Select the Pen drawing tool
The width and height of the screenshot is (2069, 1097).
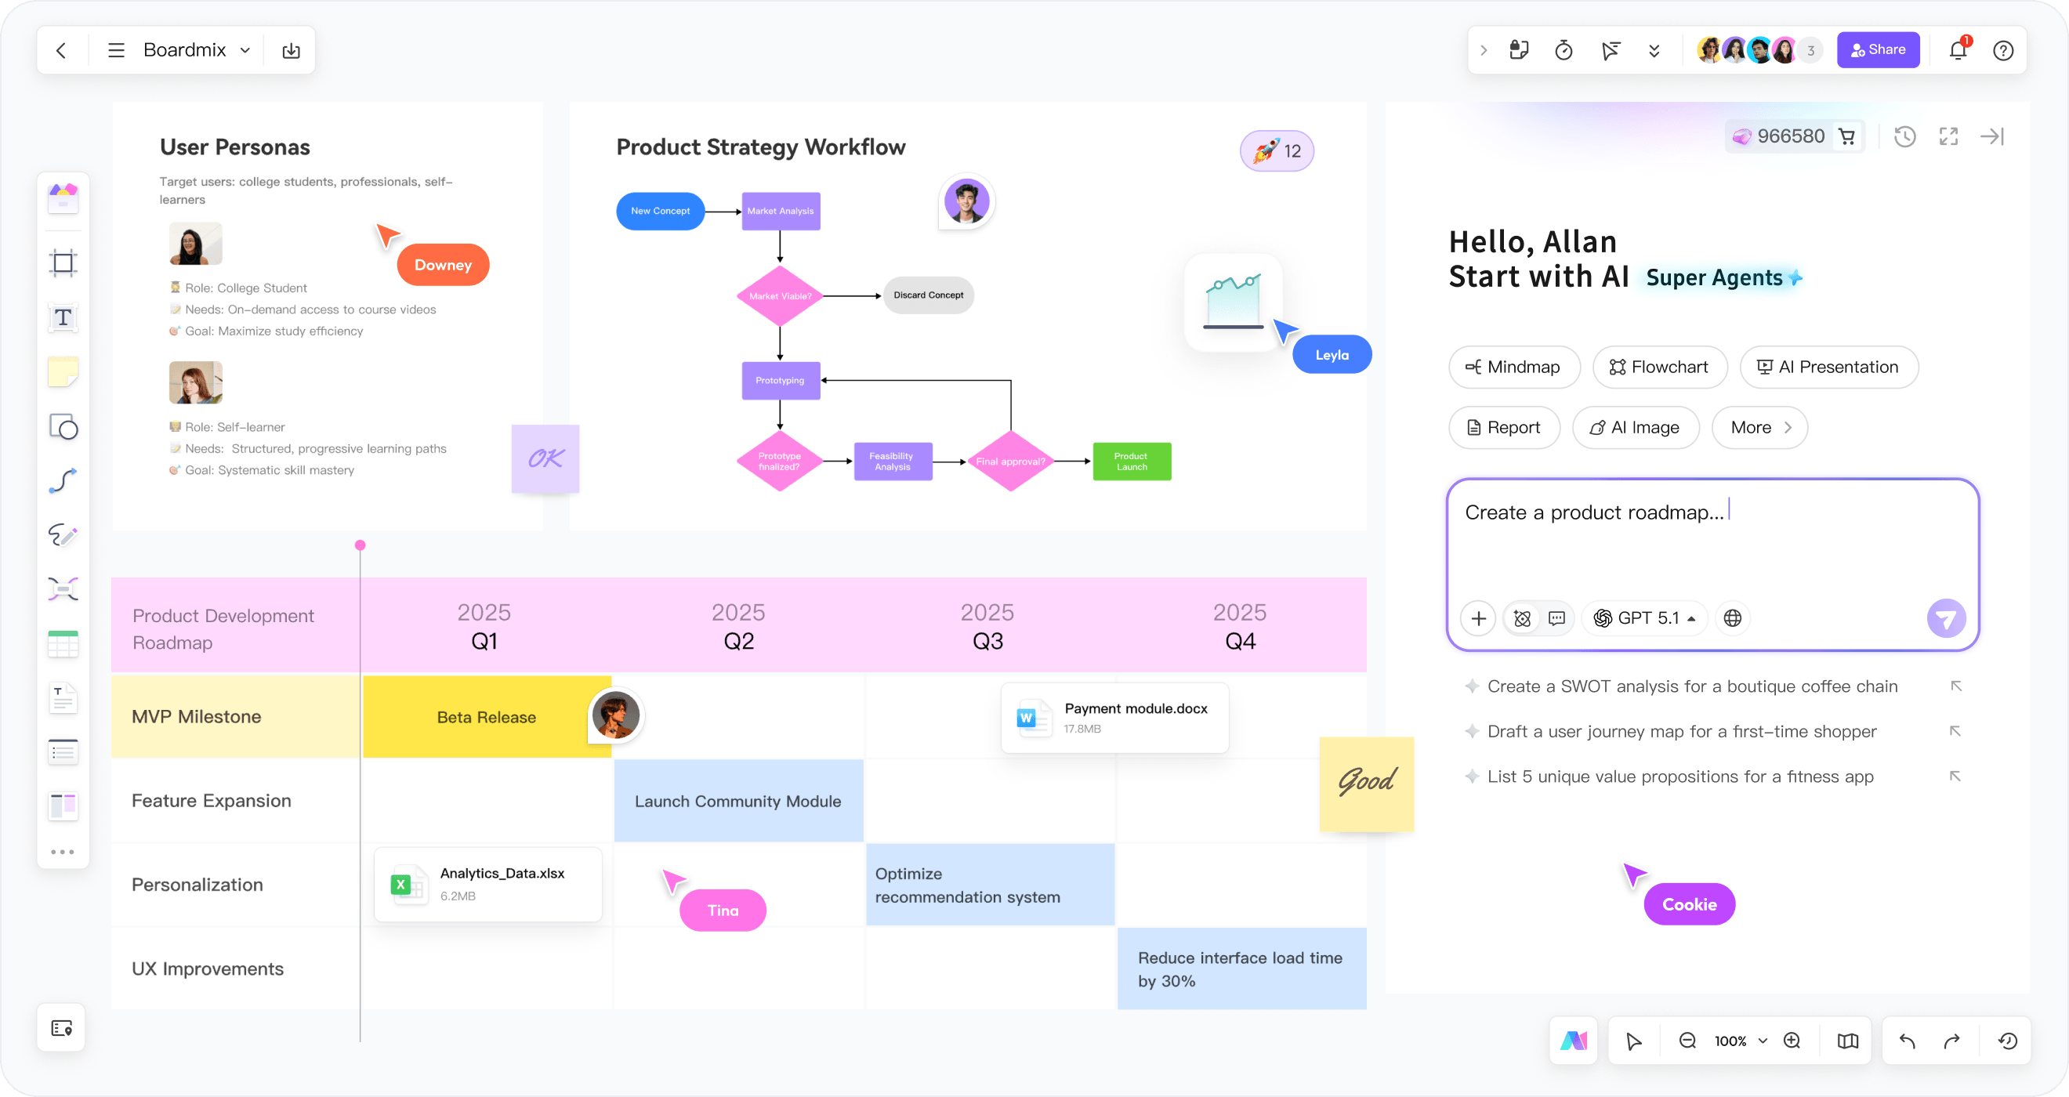(x=63, y=535)
